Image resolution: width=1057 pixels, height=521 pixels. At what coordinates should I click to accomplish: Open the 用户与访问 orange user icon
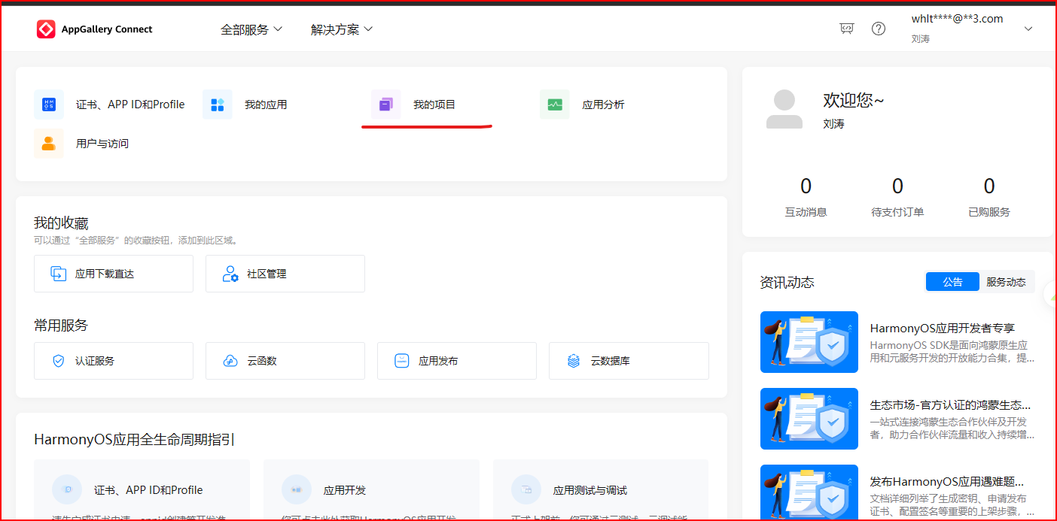click(x=49, y=144)
